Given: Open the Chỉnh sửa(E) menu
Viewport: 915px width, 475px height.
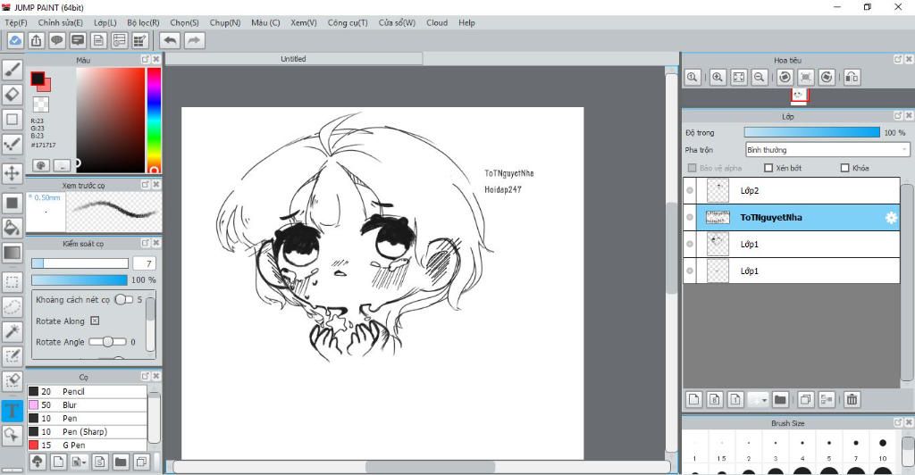Looking at the screenshot, I should [x=60, y=22].
